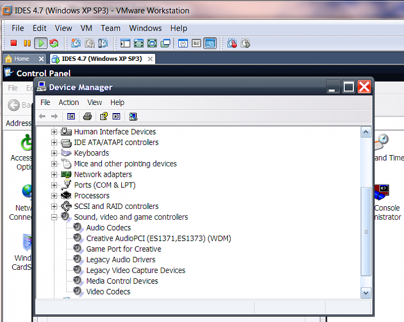Expand the Network adapters node
This screenshot has height=322, width=404.
[54, 174]
